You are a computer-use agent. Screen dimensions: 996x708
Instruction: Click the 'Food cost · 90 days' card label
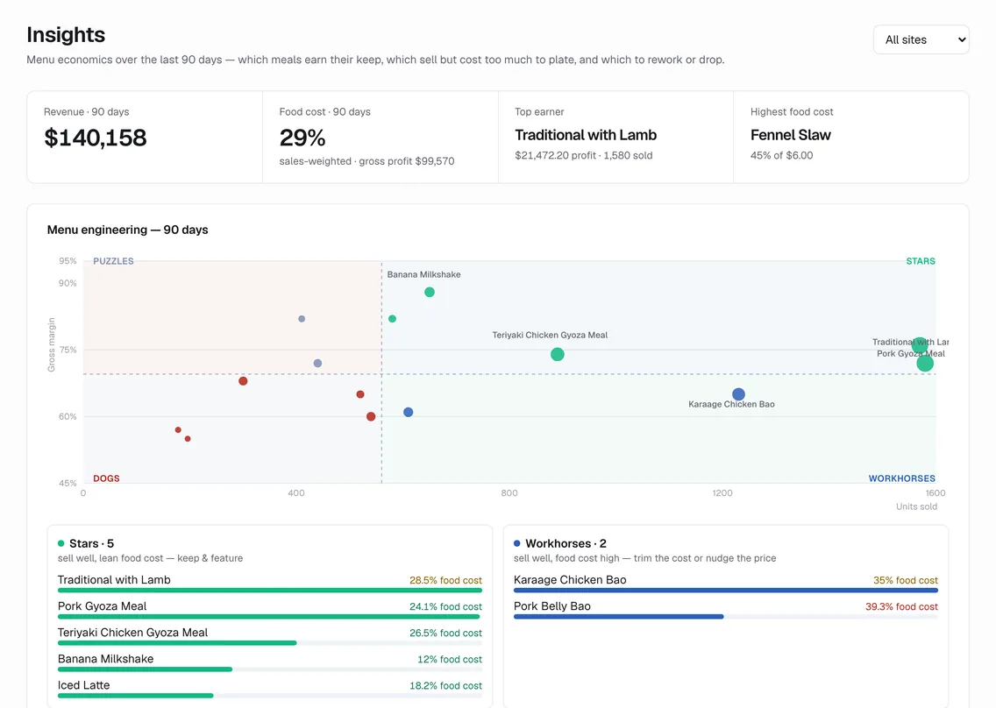[324, 112]
